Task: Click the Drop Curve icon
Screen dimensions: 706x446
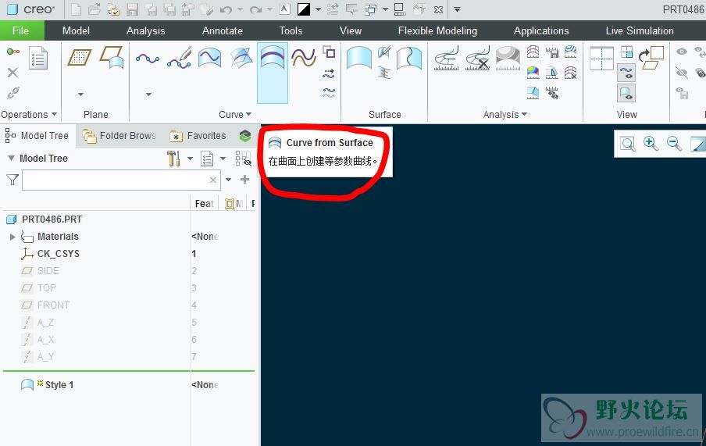Action: [x=210, y=58]
